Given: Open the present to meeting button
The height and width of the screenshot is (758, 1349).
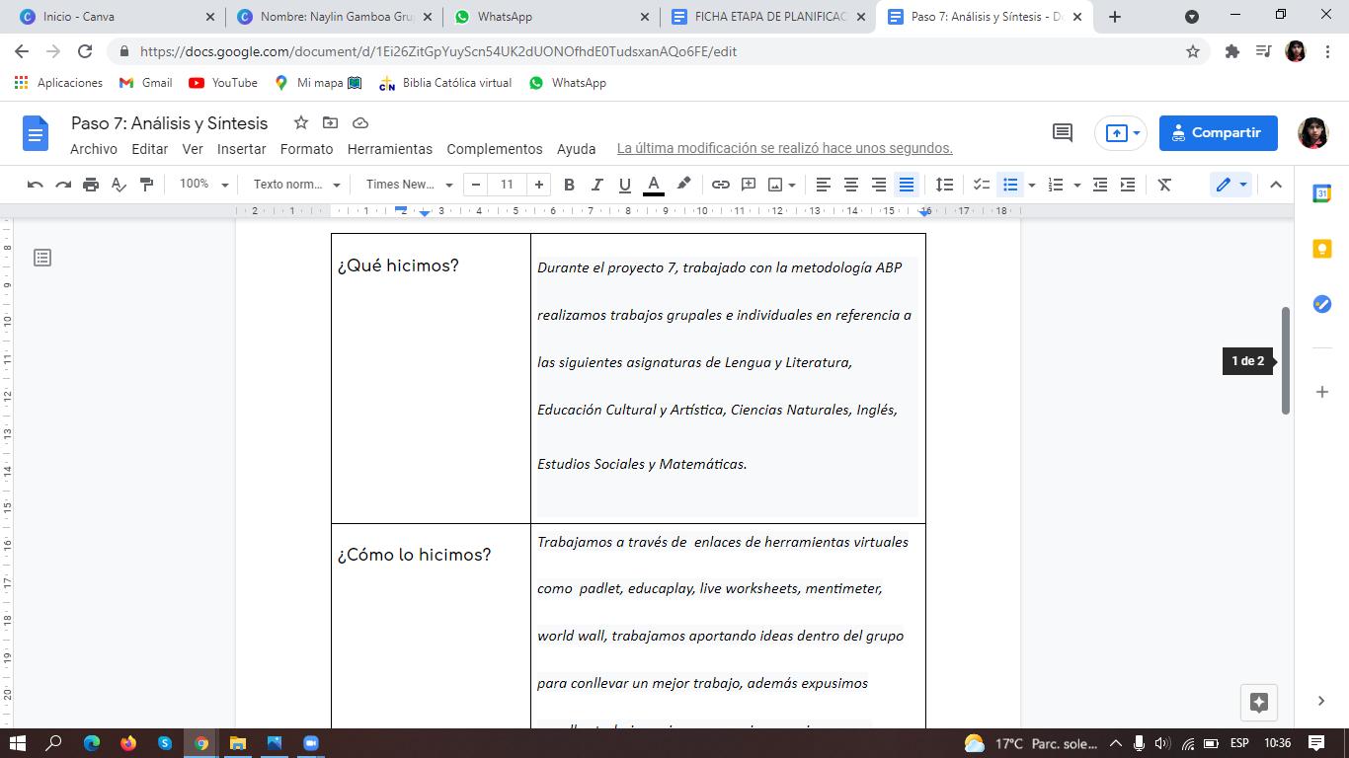Looking at the screenshot, I should click(1121, 133).
